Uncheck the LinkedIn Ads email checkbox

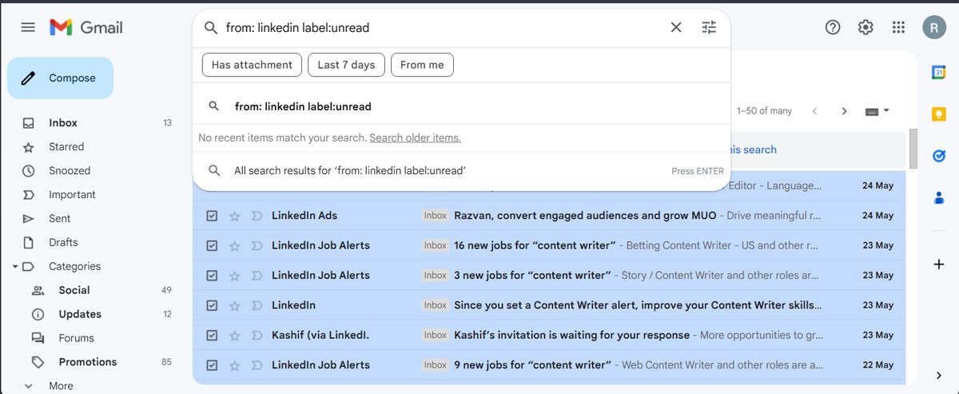click(x=212, y=216)
